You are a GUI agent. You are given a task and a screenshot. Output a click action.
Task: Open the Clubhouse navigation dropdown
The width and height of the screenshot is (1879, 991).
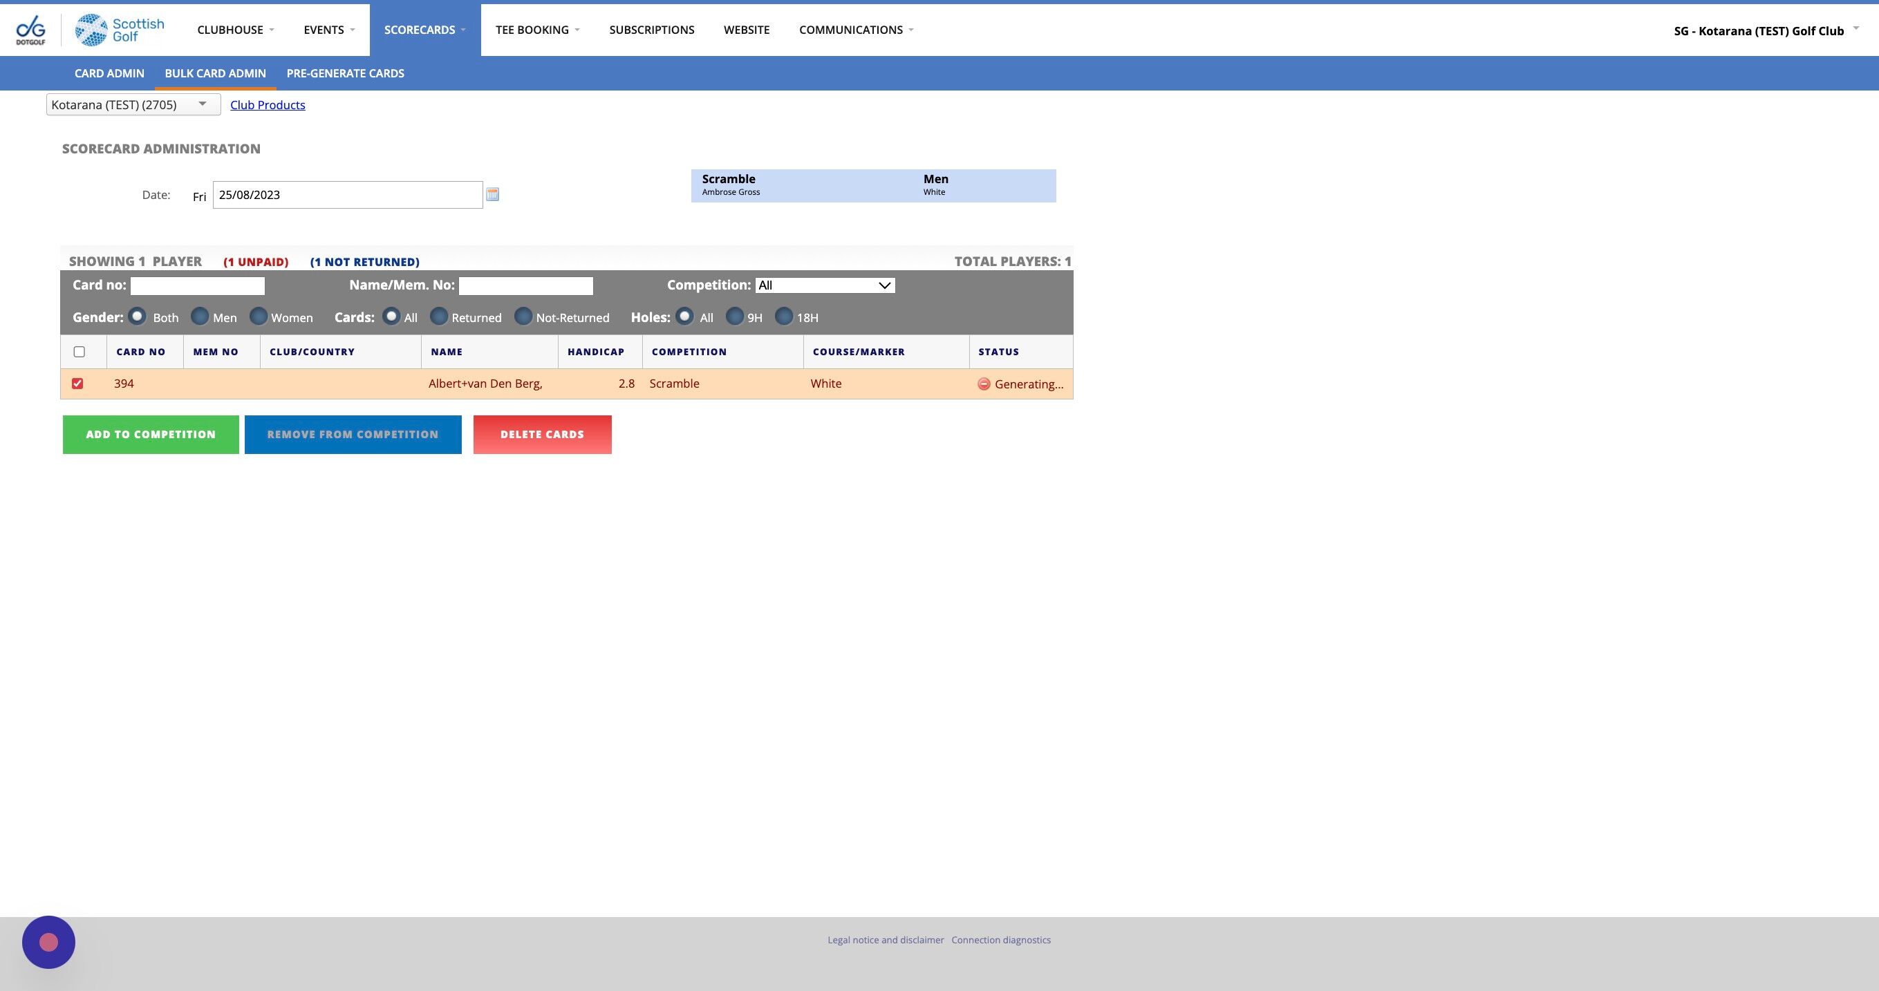pos(235,30)
